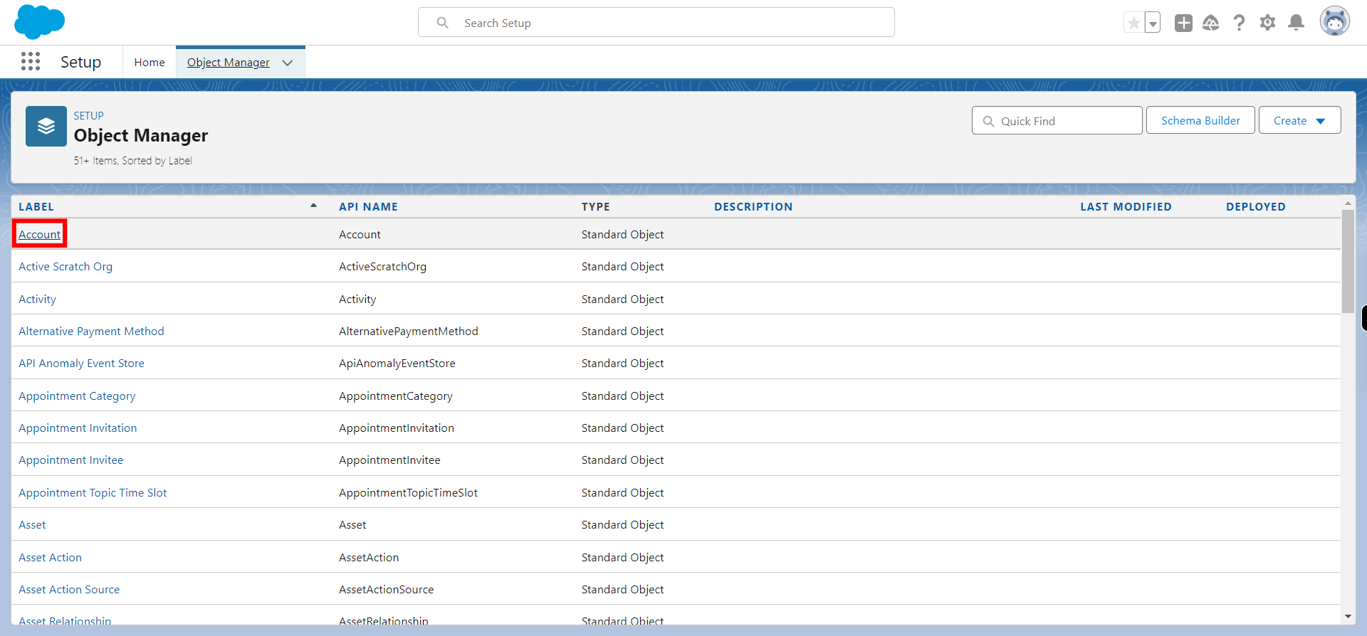Click the Salesforce cloud logo
The image size is (1367, 636).
coord(39,22)
